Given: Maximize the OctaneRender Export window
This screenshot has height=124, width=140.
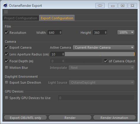Looking at the screenshot, I should tap(122, 5).
